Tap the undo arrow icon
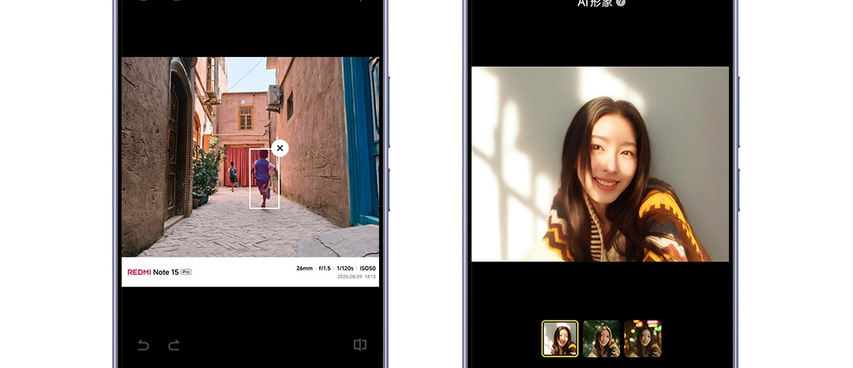 pos(143,345)
